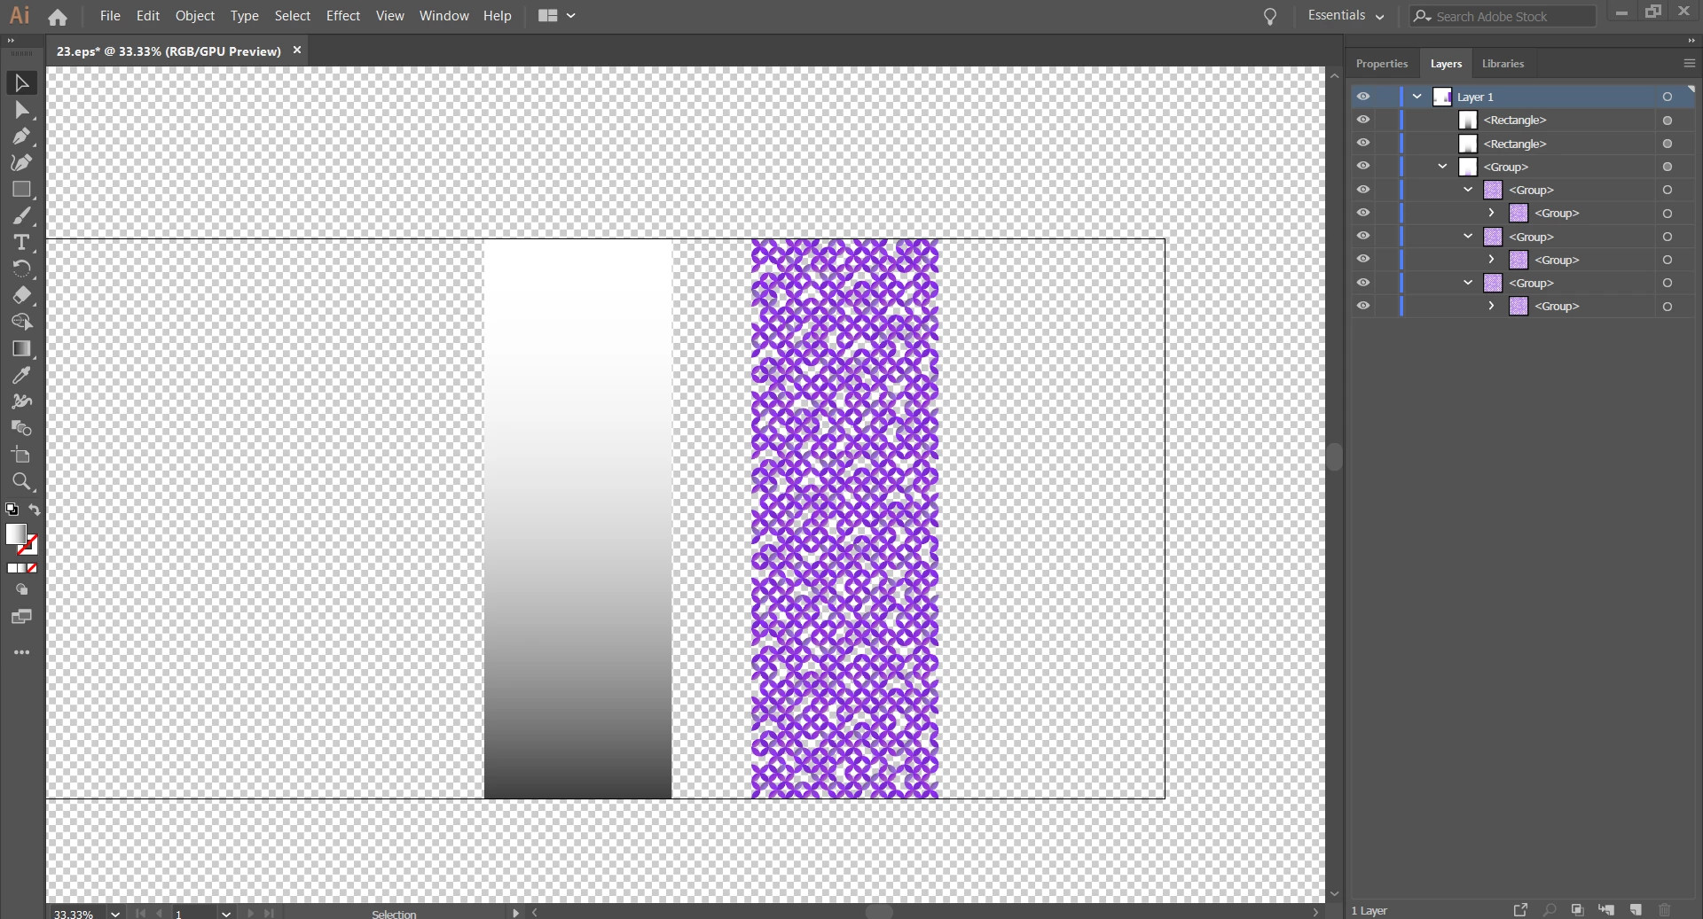This screenshot has height=919, width=1703.
Task: Switch to the Properties tab
Action: [1381, 64]
